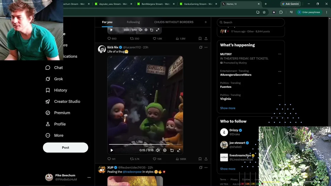Open more options for XUP post
331x186 pixels.
pyautogui.click(x=206, y=167)
